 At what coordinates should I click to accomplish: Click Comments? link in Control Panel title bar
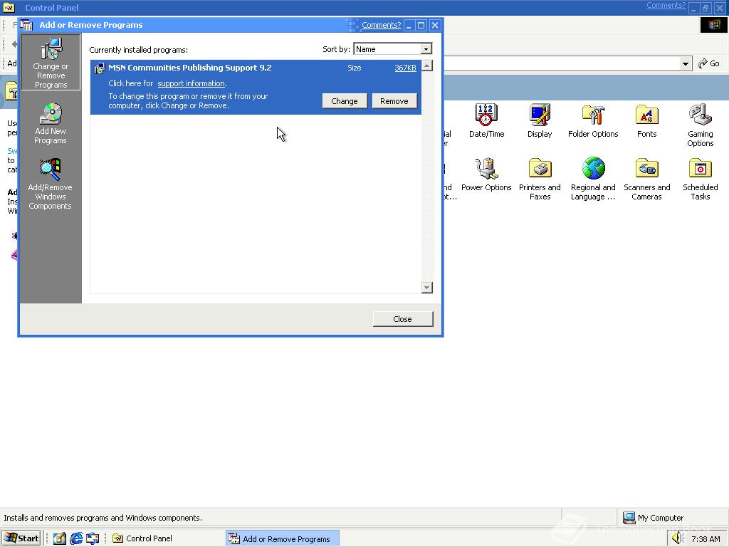666,6
